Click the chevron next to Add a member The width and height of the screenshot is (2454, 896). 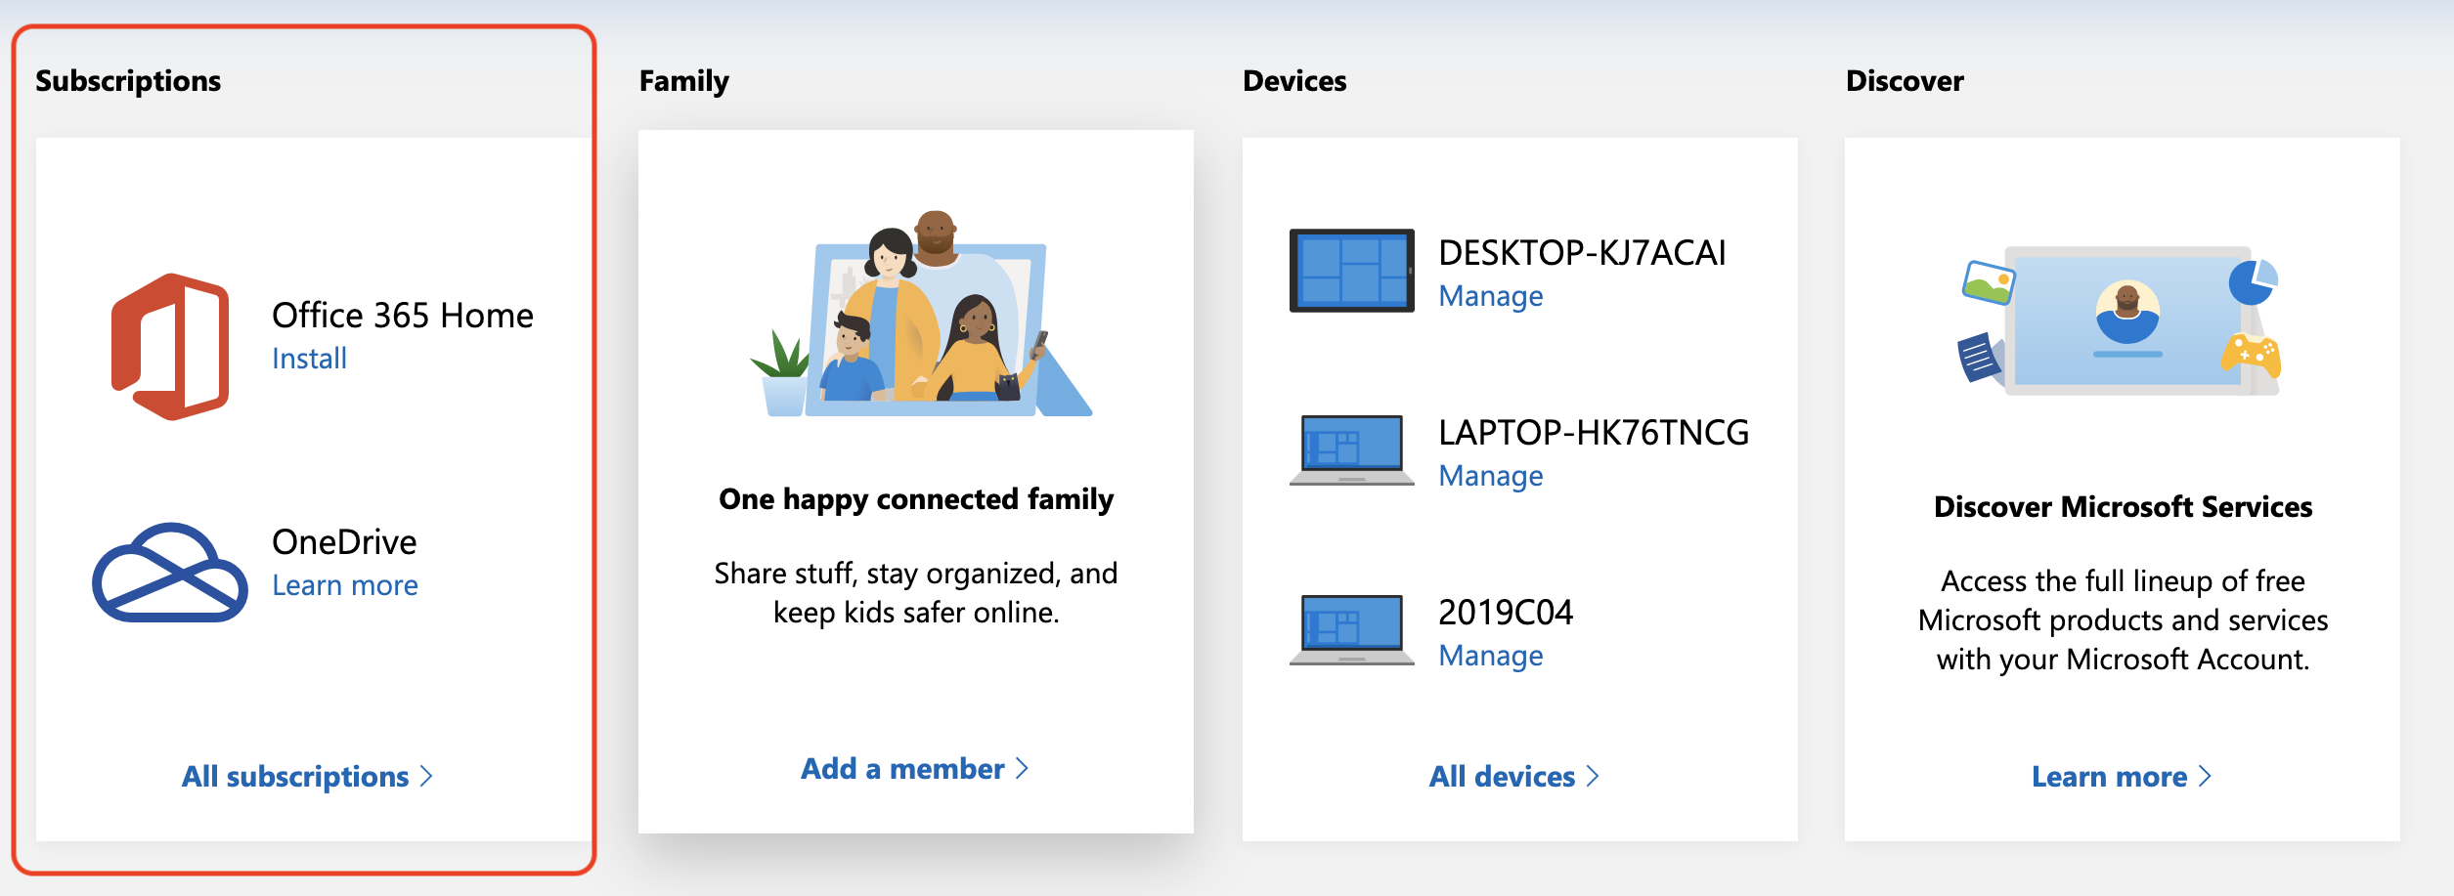pos(1022,769)
